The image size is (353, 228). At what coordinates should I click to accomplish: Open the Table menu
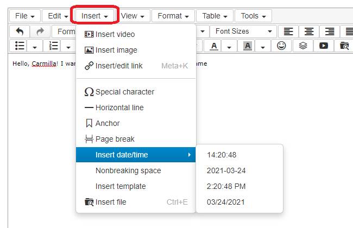(x=215, y=16)
